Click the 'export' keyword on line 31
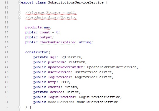 pos(27,3)
